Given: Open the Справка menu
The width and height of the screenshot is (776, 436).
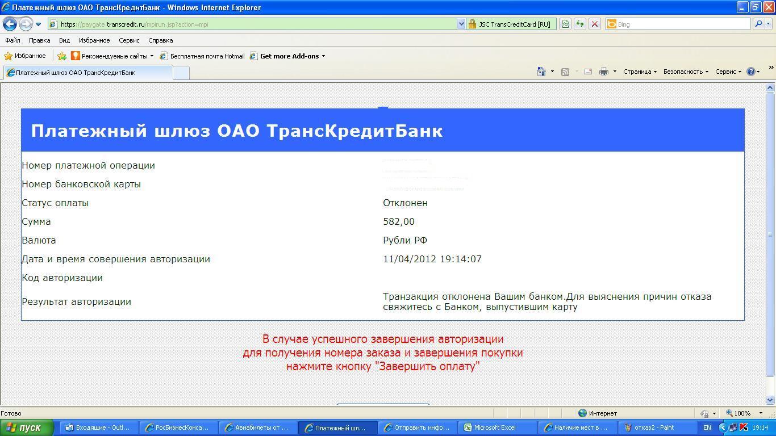Looking at the screenshot, I should tap(160, 40).
